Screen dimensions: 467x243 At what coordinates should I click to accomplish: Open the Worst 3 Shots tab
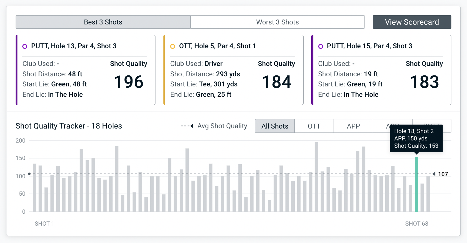point(277,22)
